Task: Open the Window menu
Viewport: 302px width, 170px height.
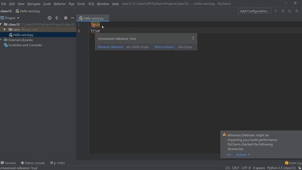Action: (103, 4)
